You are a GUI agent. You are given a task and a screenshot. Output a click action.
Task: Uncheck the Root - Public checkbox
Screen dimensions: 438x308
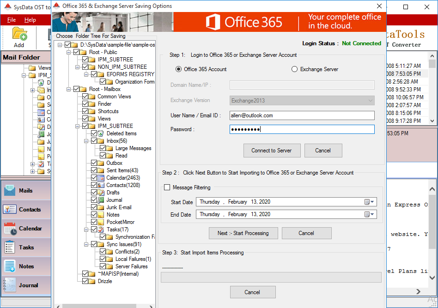point(76,52)
